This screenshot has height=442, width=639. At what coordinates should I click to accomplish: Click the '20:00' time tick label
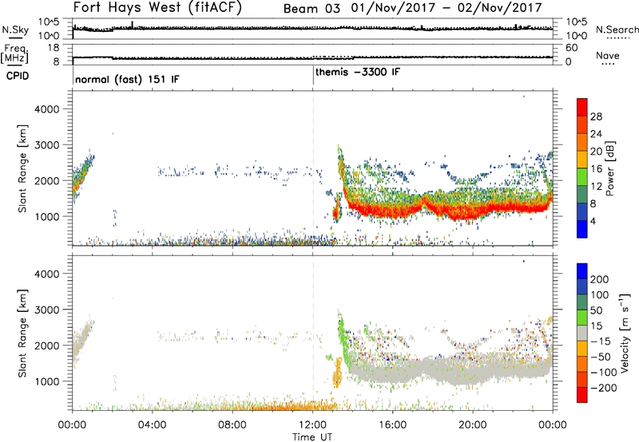(x=473, y=425)
